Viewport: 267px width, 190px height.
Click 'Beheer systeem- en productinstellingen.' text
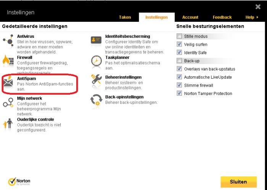[124, 85]
